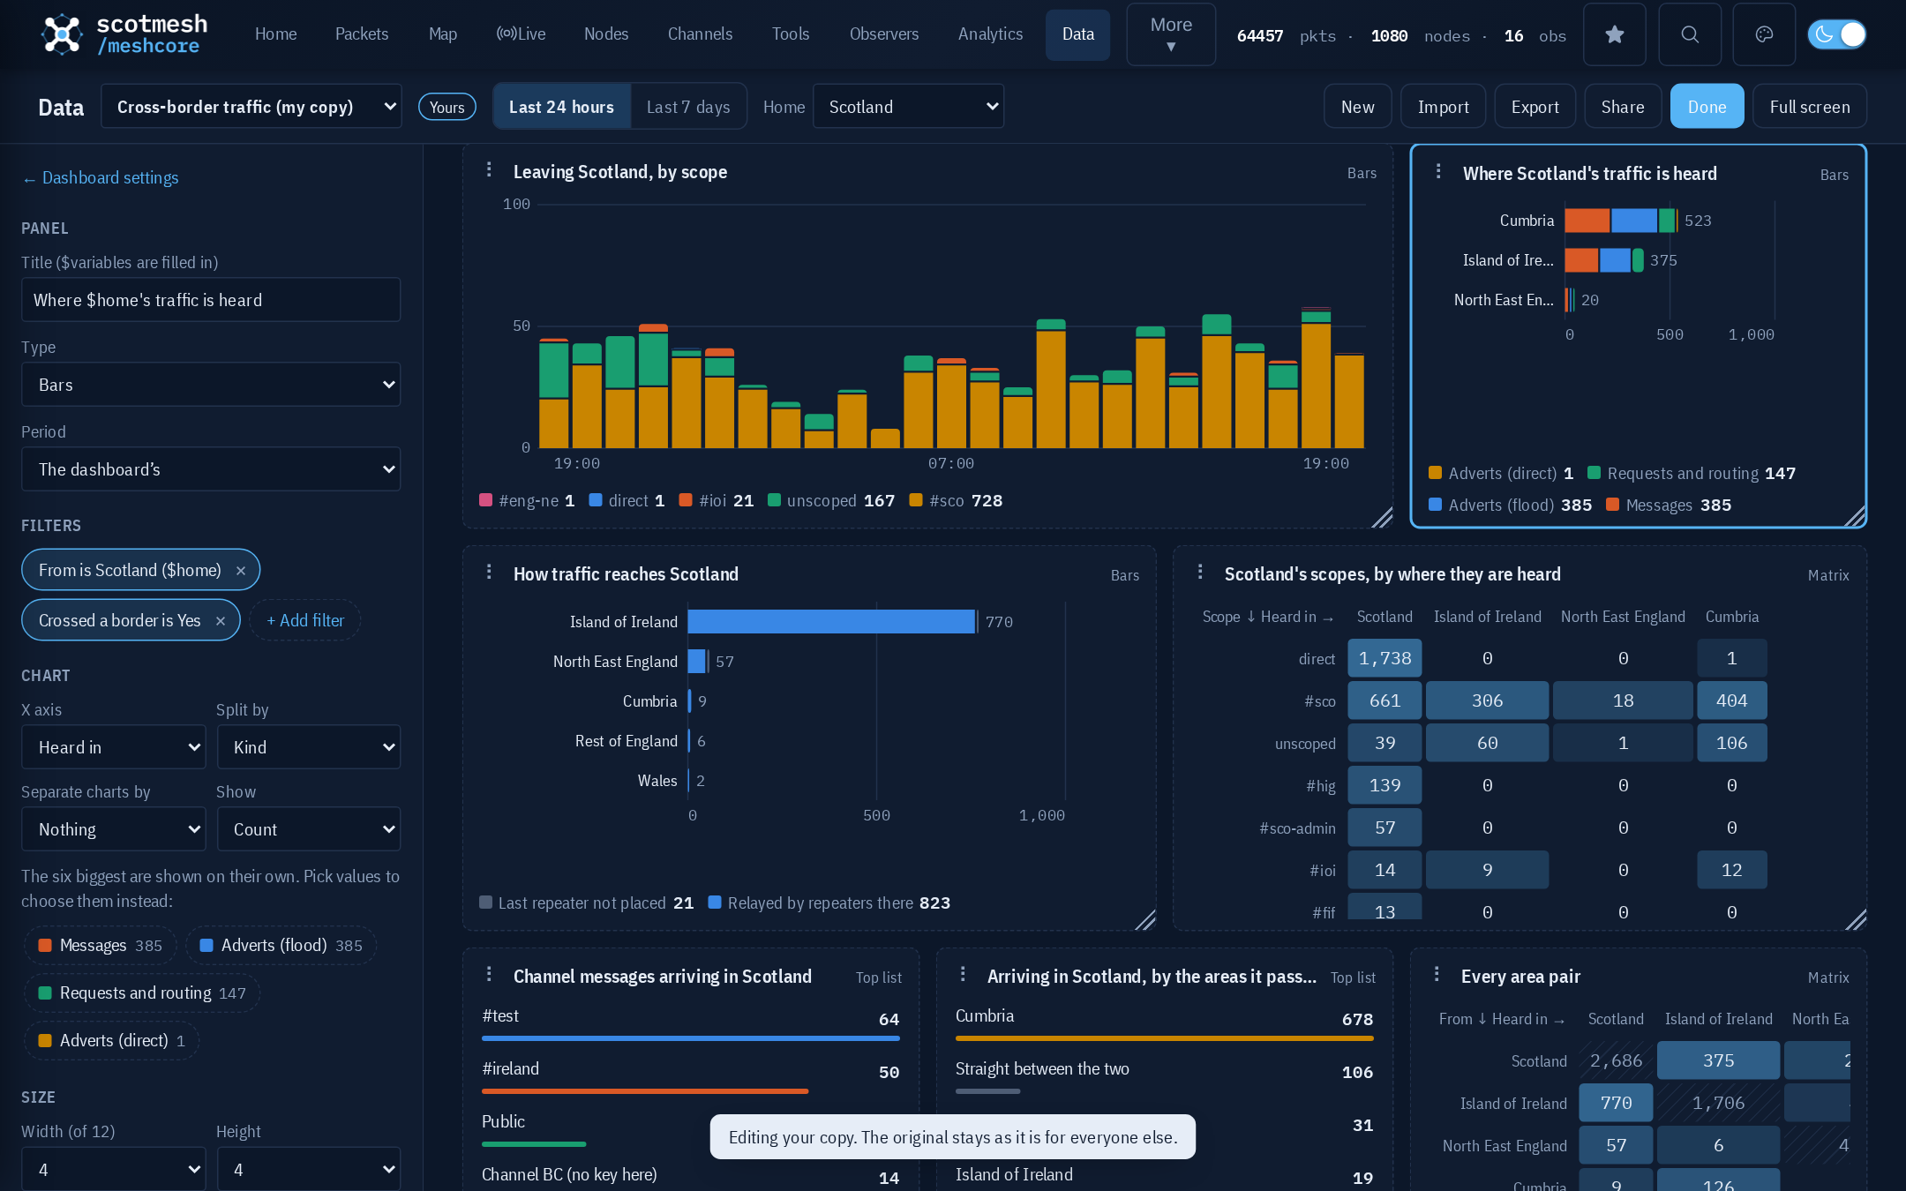Open the Type dropdown showing Bars
Image resolution: width=1906 pixels, height=1191 pixels.
(211, 385)
